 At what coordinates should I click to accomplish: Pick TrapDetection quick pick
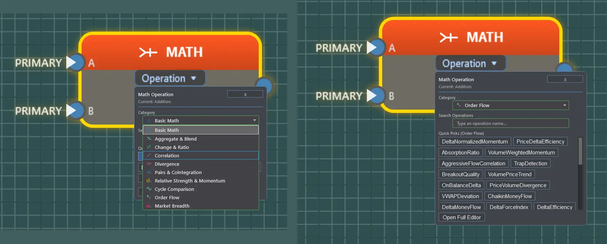530,164
